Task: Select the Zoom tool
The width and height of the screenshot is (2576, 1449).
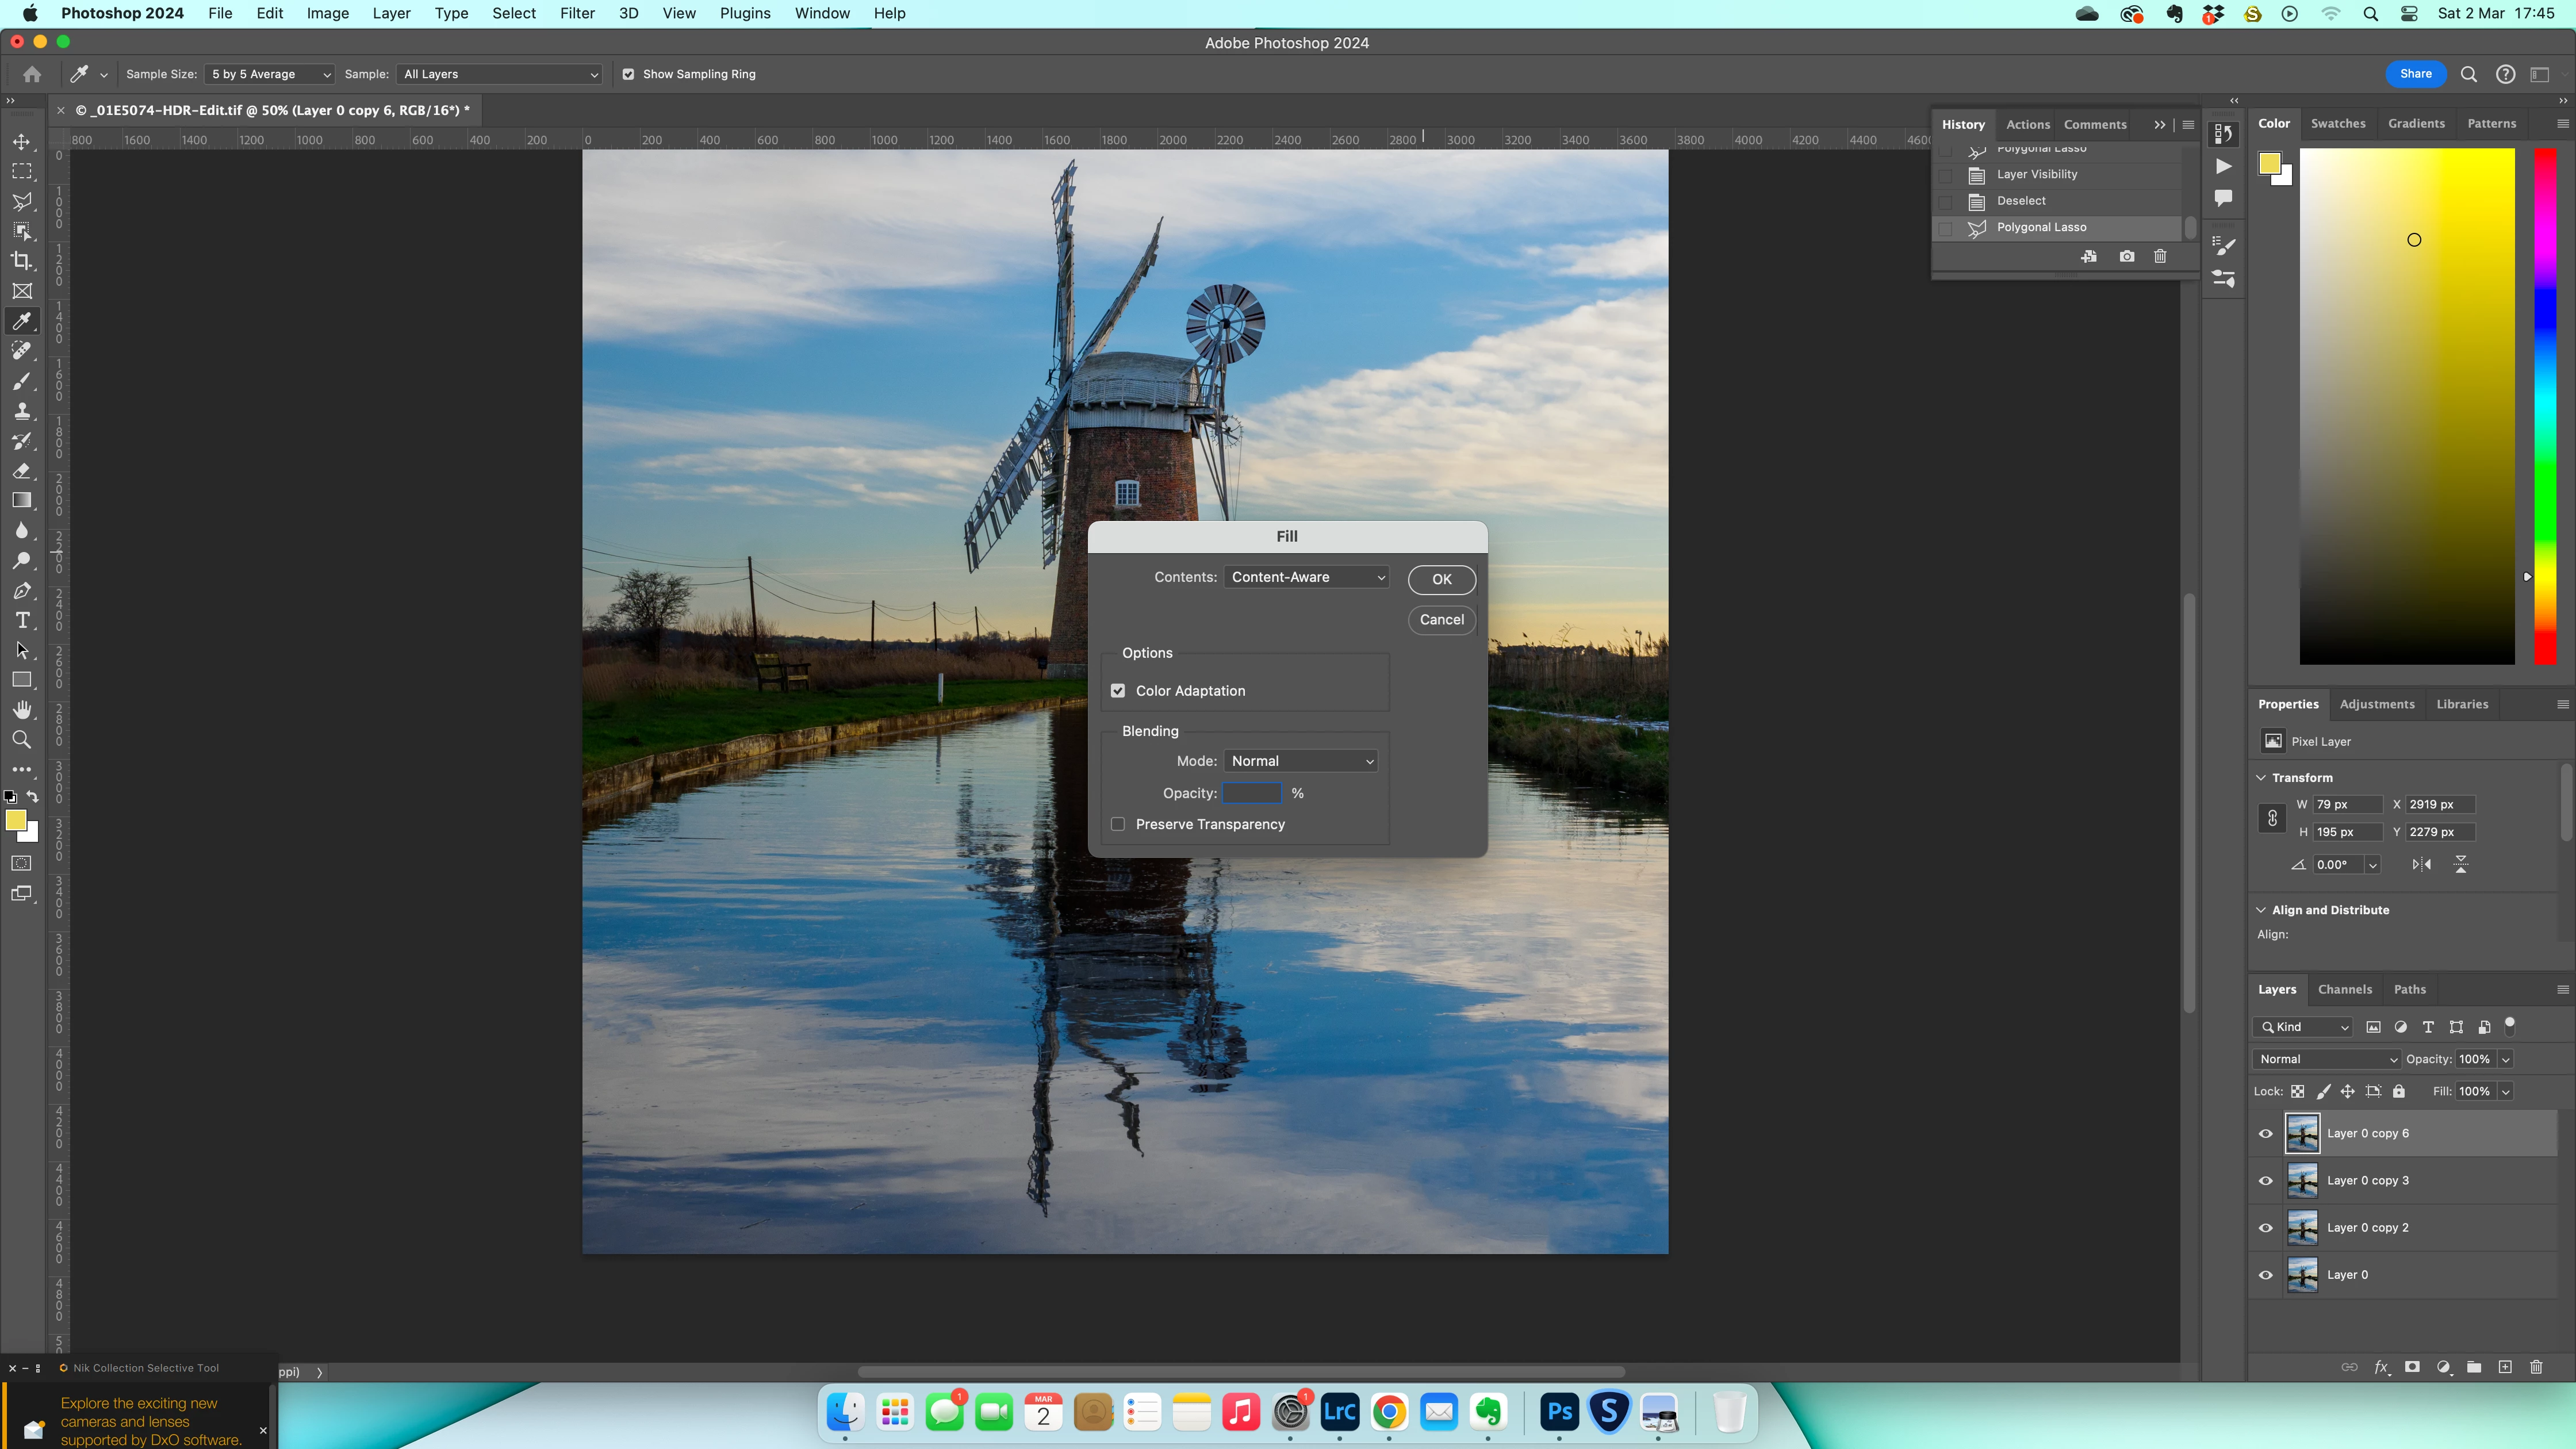Action: 22,740
